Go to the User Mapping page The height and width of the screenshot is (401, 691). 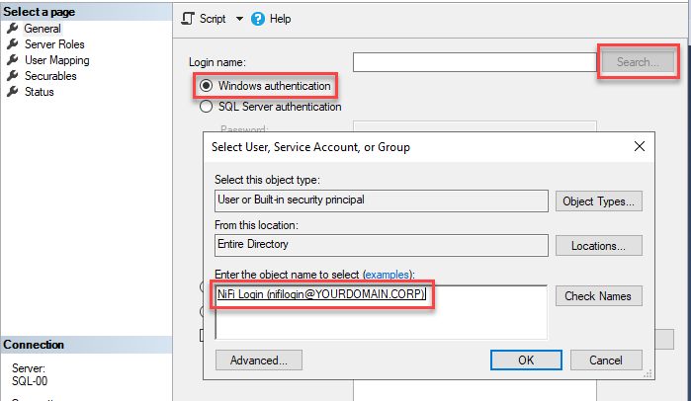point(56,60)
